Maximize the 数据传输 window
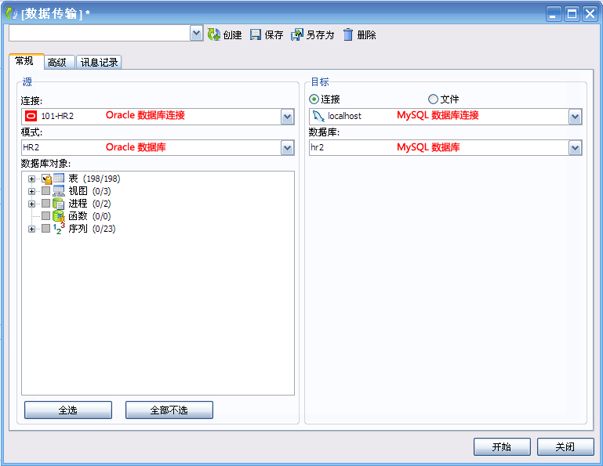 click(572, 14)
